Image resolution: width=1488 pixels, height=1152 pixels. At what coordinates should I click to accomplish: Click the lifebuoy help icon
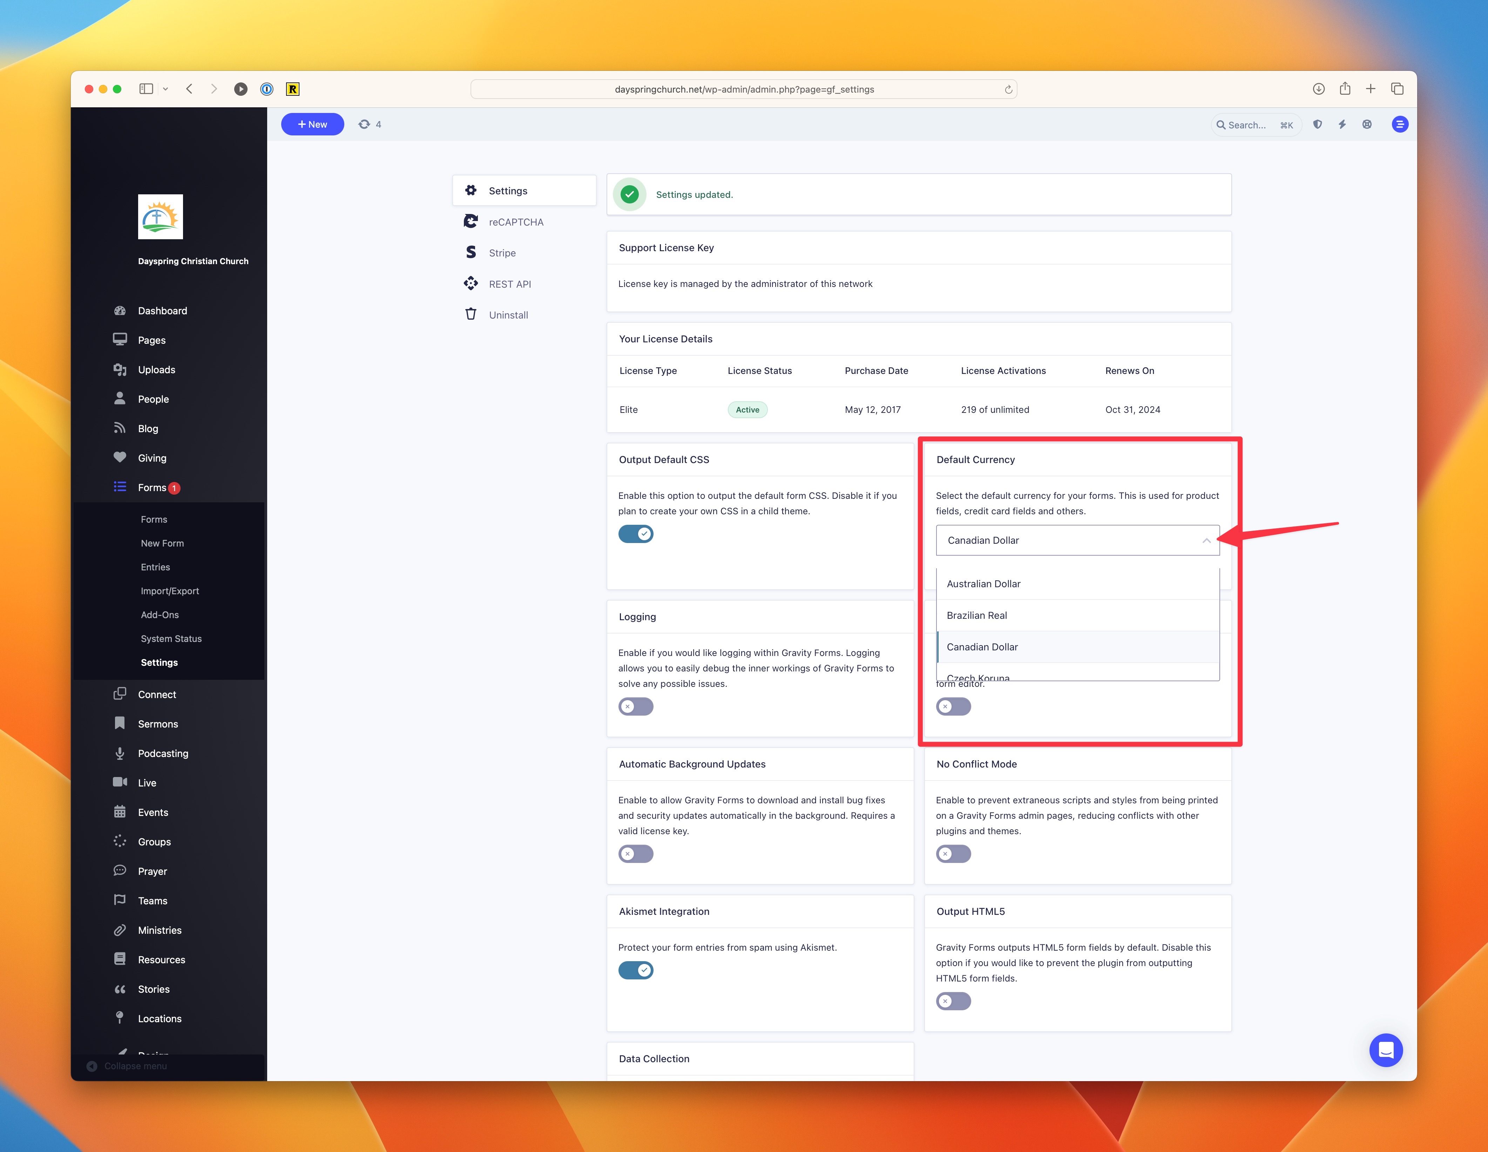[x=1367, y=124]
